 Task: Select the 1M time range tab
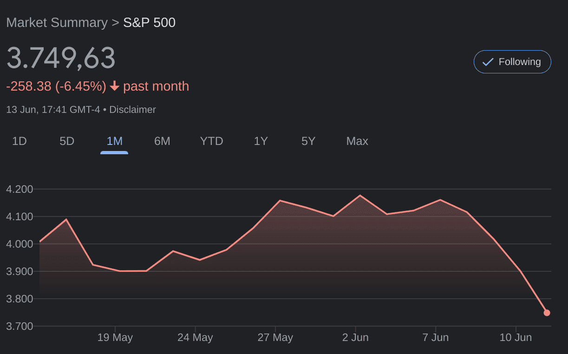(114, 141)
